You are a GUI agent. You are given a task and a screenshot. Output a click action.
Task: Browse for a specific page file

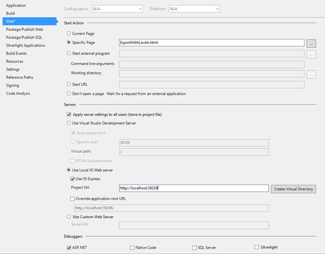click(x=311, y=44)
